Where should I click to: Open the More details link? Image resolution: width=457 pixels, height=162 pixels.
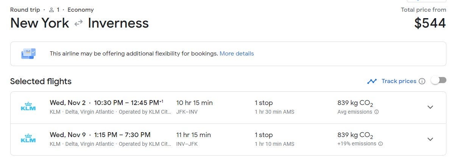[237, 54]
